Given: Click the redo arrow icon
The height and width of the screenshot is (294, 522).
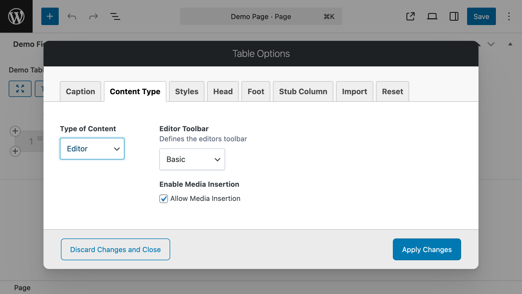Looking at the screenshot, I should (93, 16).
